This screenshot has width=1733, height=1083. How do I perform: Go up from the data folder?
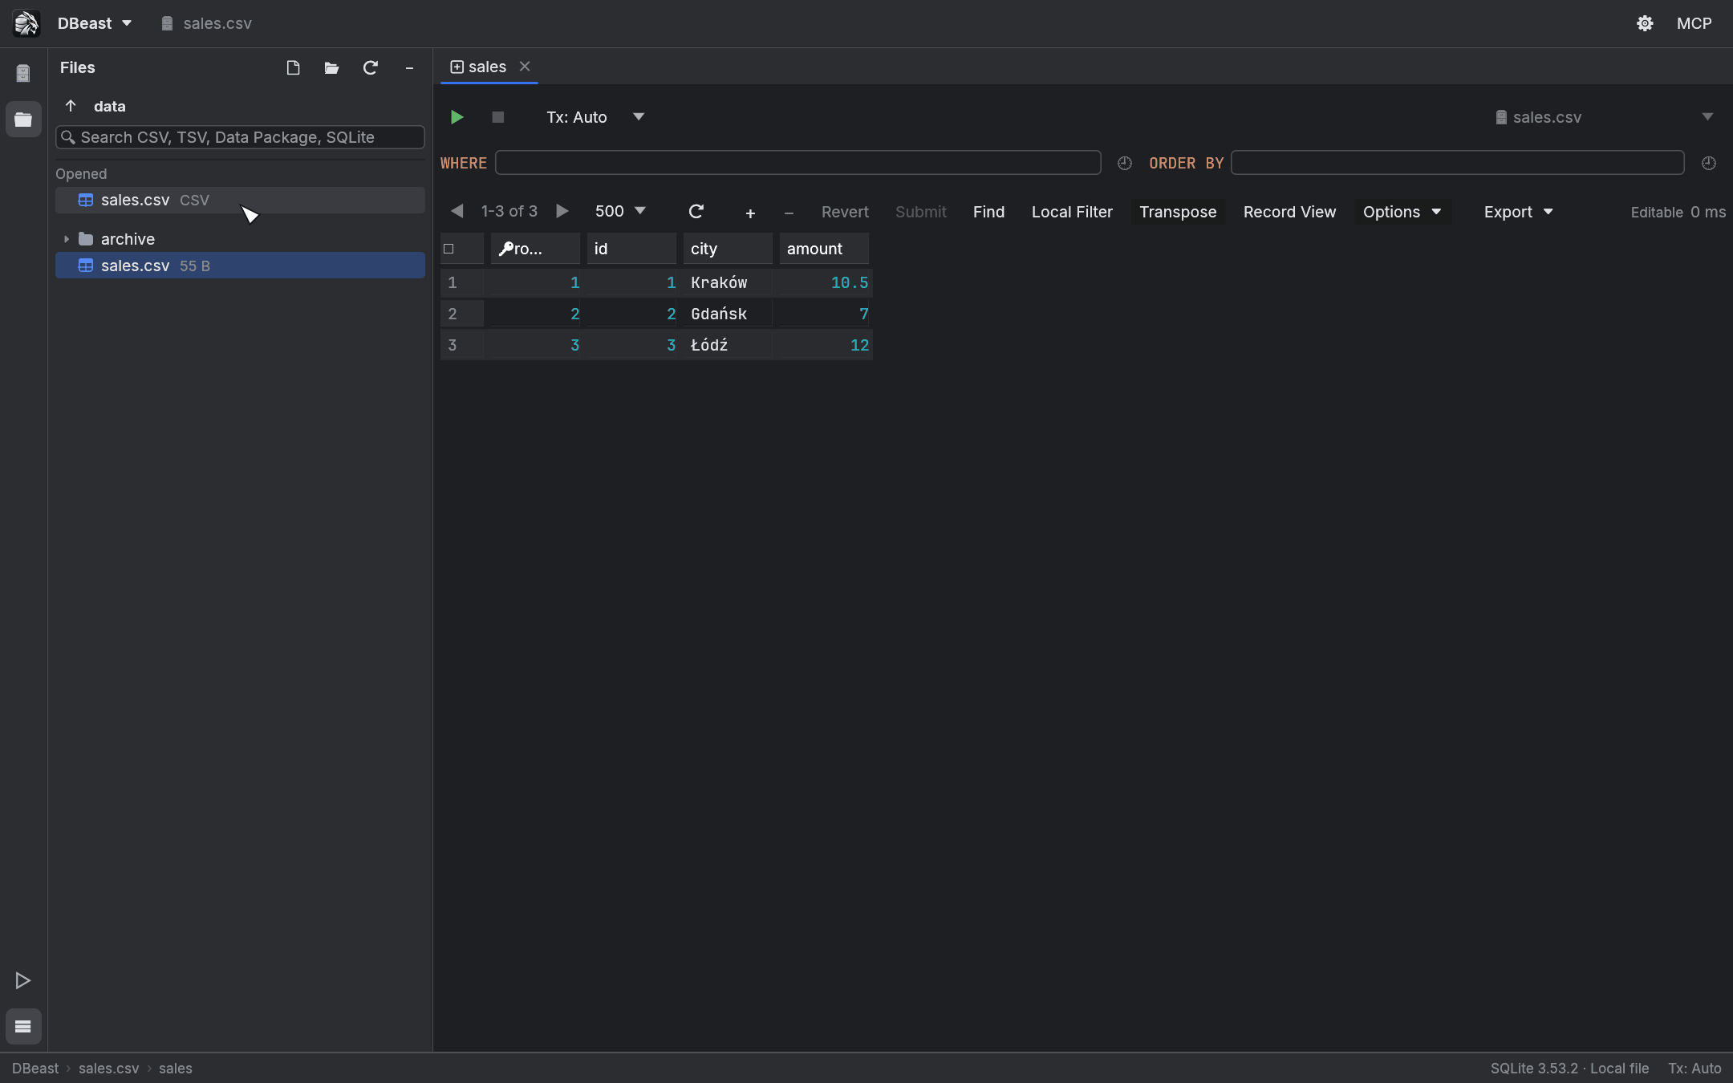pyautogui.click(x=71, y=106)
